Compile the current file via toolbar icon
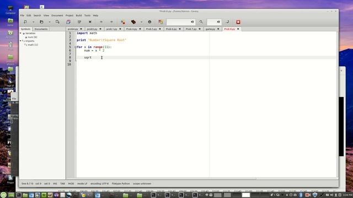Viewport: 353px width, 198px height. pyautogui.click(x=122, y=22)
